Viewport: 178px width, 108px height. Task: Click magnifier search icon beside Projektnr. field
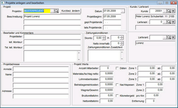point(56,11)
